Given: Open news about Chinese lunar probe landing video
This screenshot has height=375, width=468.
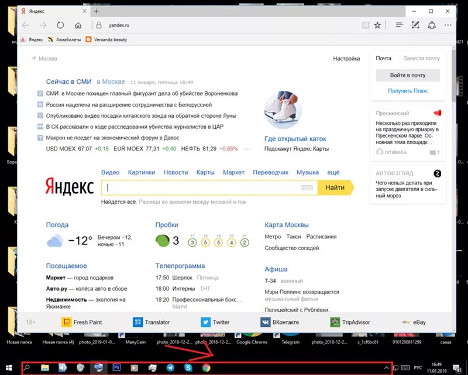Looking at the screenshot, I should pos(141,116).
